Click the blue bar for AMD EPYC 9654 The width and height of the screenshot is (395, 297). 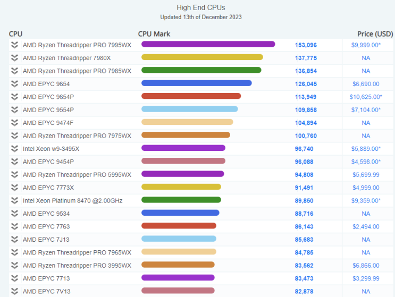click(197, 83)
